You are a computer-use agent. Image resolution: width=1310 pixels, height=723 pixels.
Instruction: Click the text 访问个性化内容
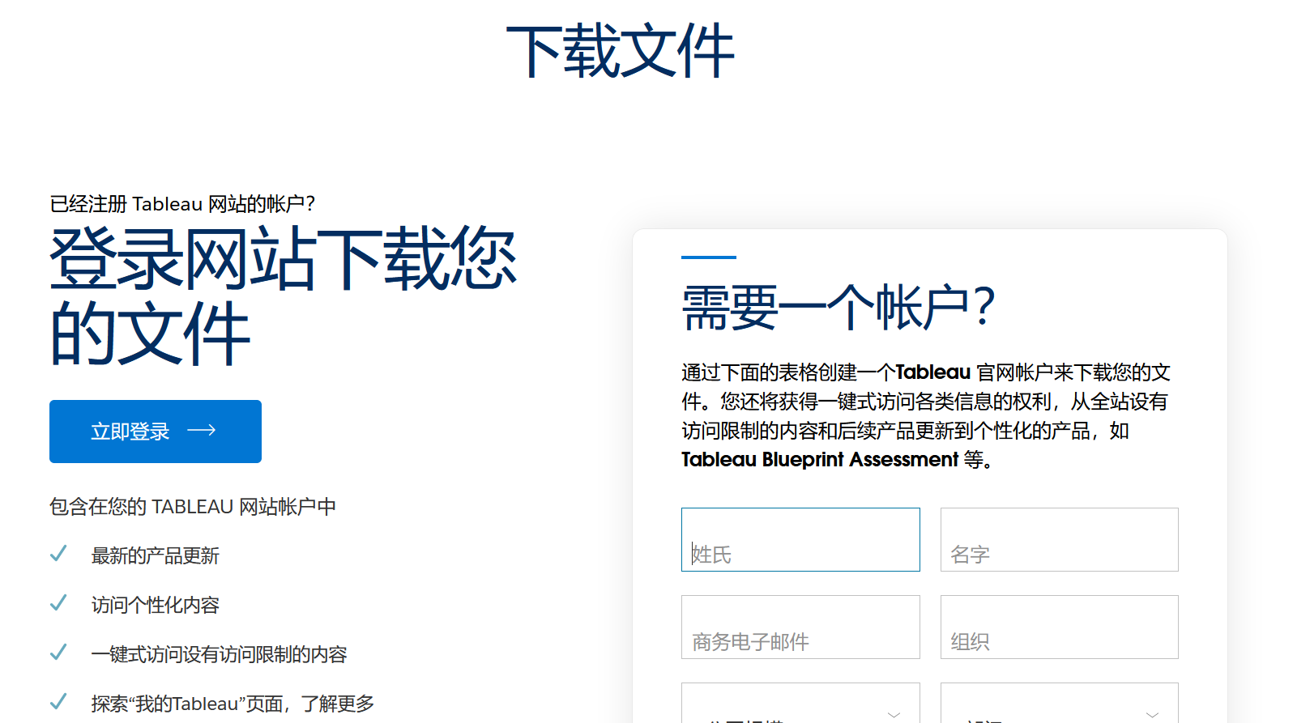[156, 606]
